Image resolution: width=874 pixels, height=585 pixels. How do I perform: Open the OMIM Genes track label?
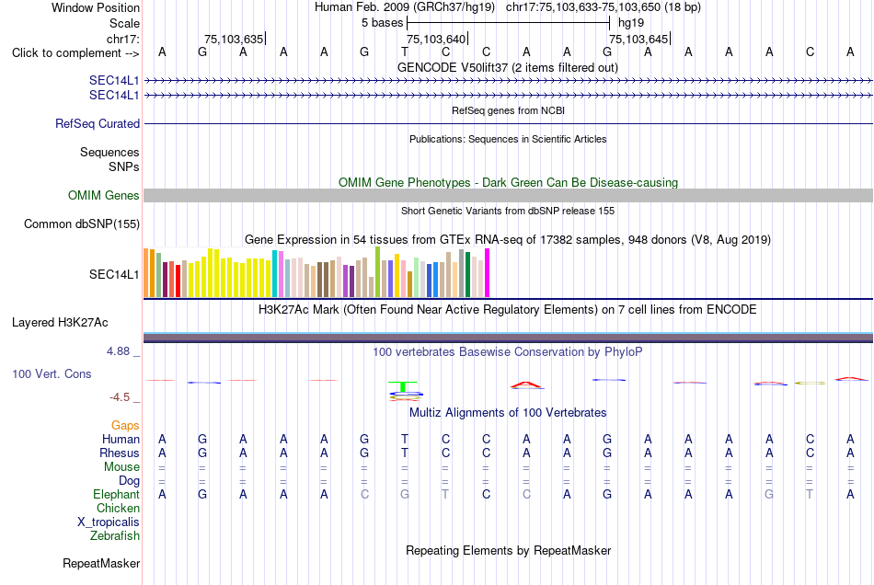click(104, 196)
